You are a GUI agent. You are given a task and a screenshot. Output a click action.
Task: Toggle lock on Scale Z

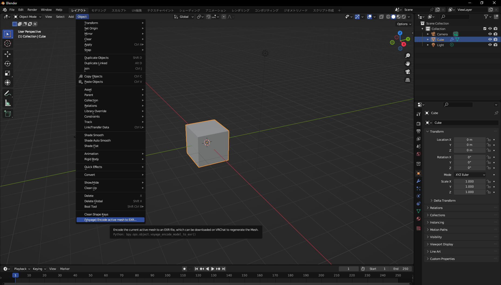tap(489, 192)
